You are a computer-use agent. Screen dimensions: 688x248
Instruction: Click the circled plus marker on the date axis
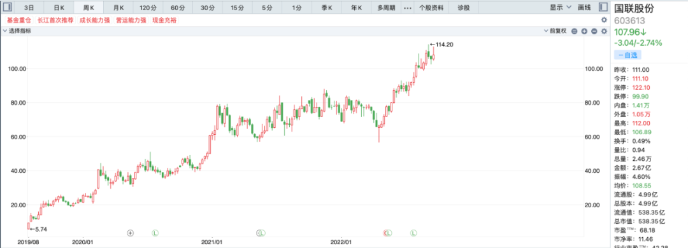[130, 233]
